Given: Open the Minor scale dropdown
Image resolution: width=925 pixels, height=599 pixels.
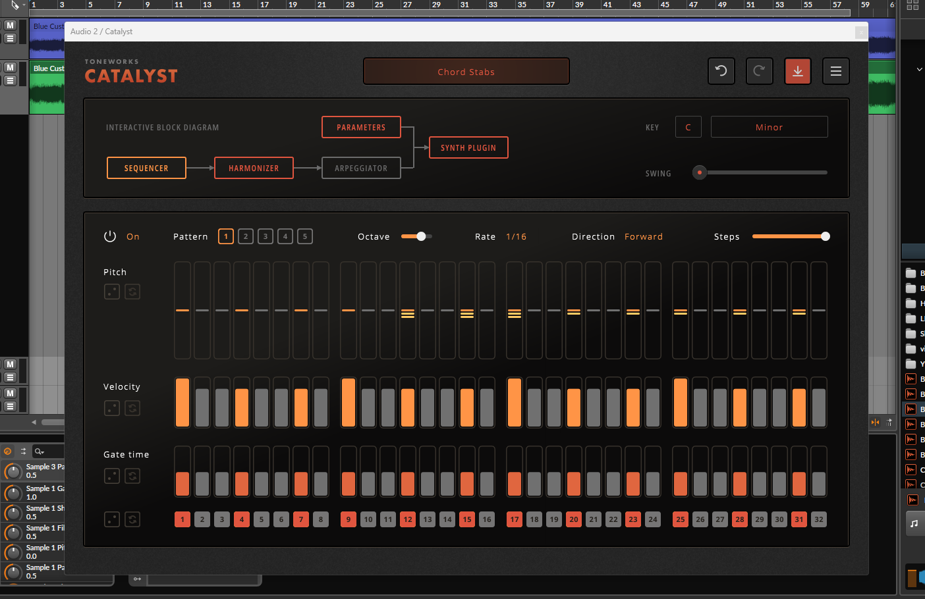Looking at the screenshot, I should click(770, 127).
